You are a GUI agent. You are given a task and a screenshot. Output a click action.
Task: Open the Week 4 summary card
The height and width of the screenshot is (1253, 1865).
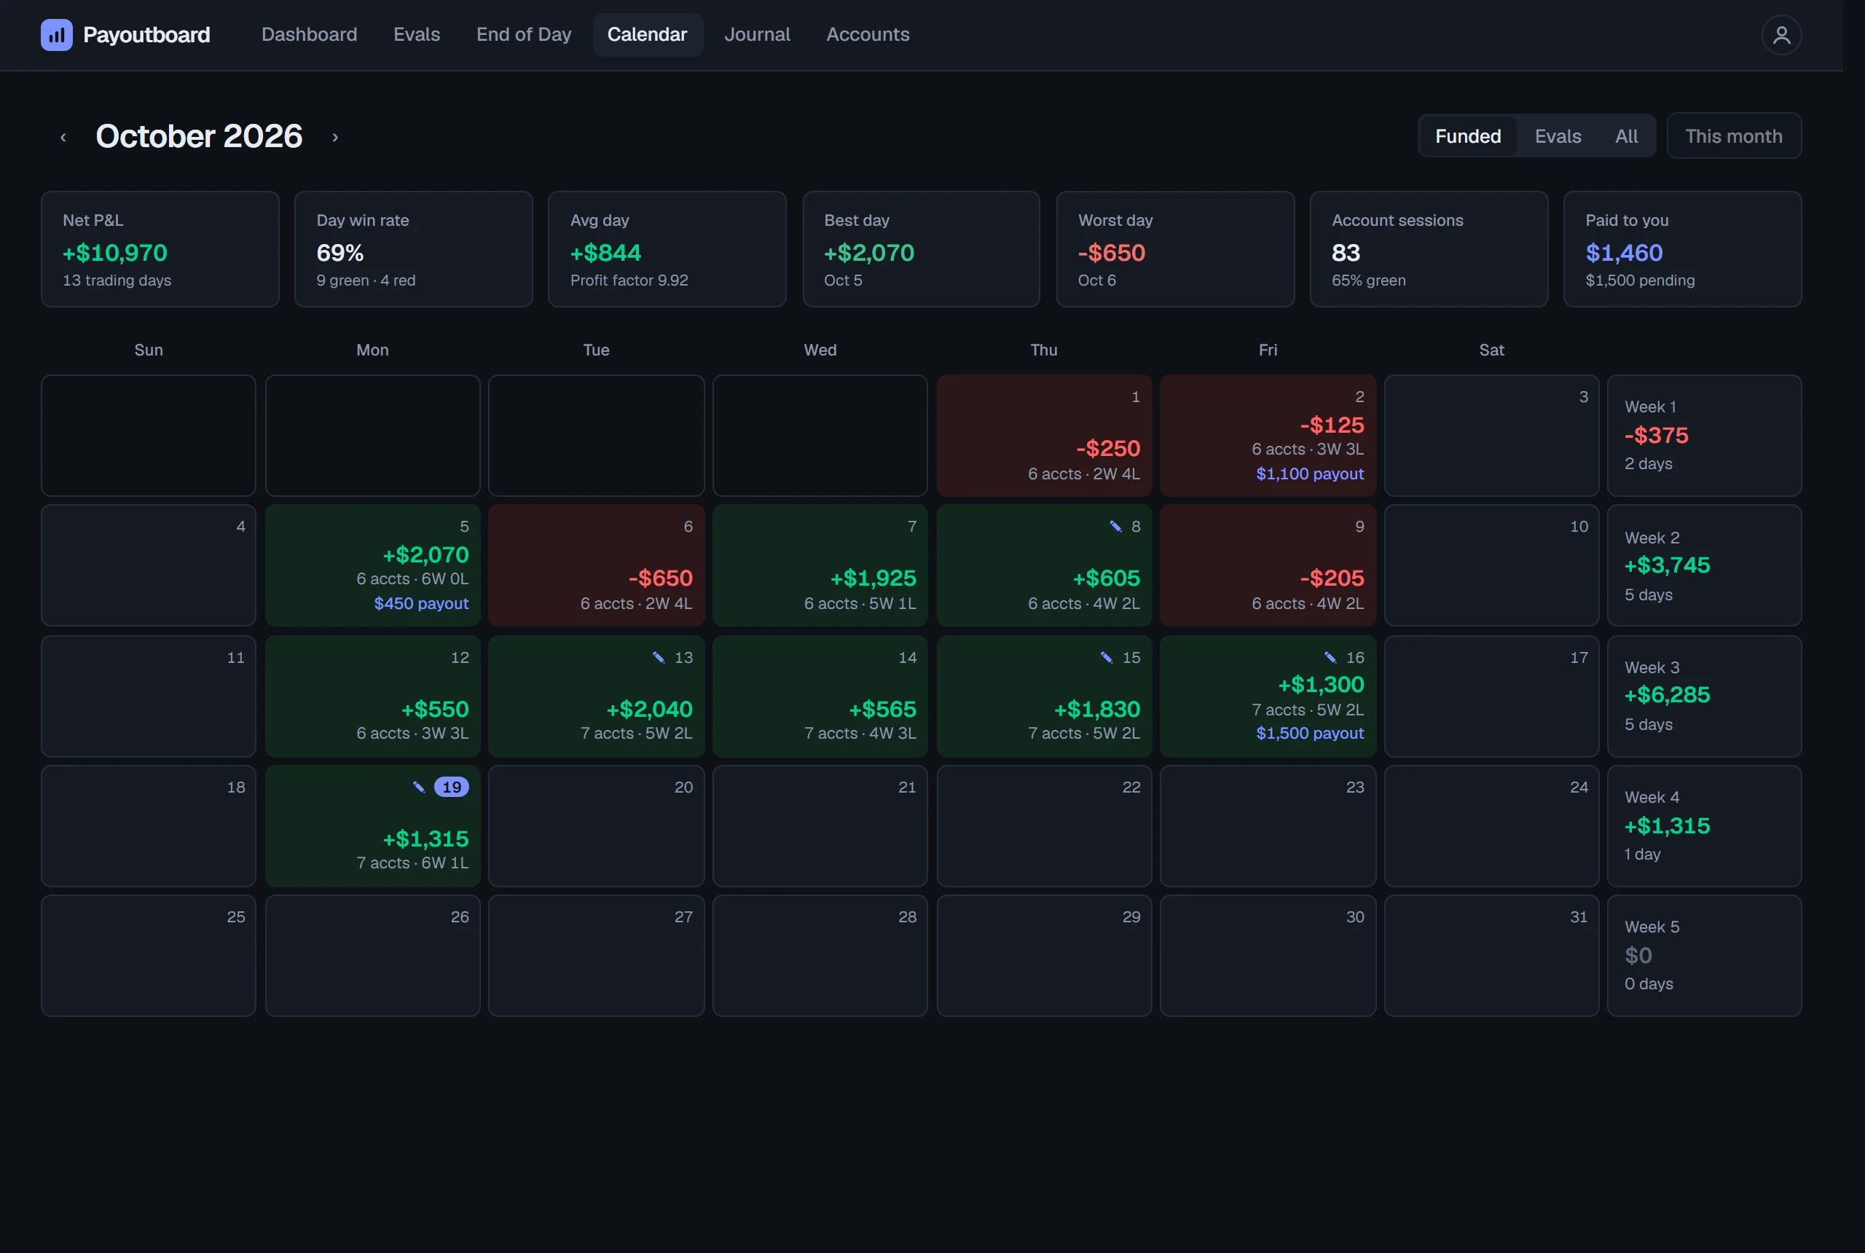(1703, 825)
